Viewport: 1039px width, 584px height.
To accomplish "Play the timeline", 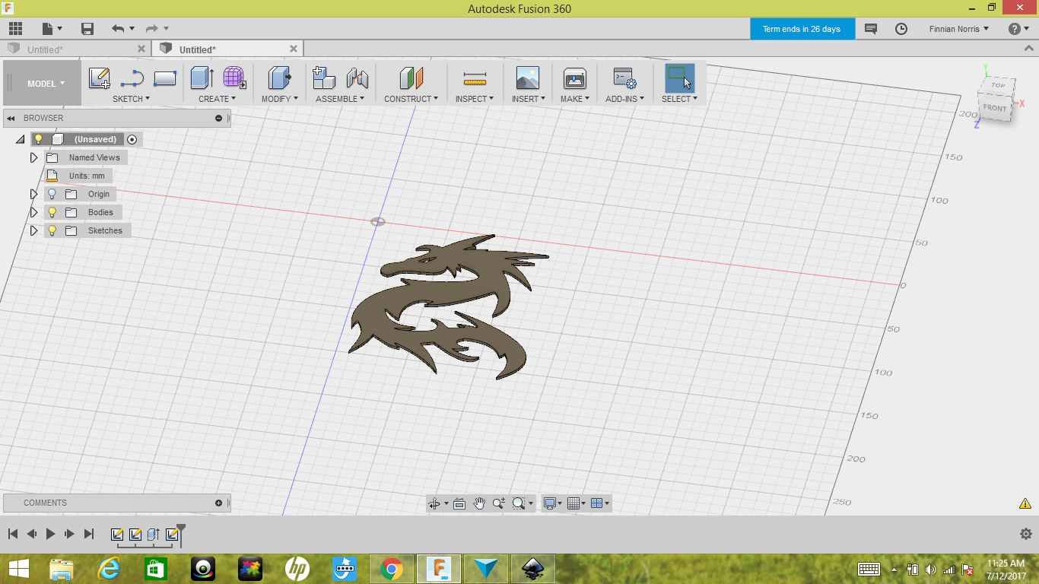I will click(50, 534).
